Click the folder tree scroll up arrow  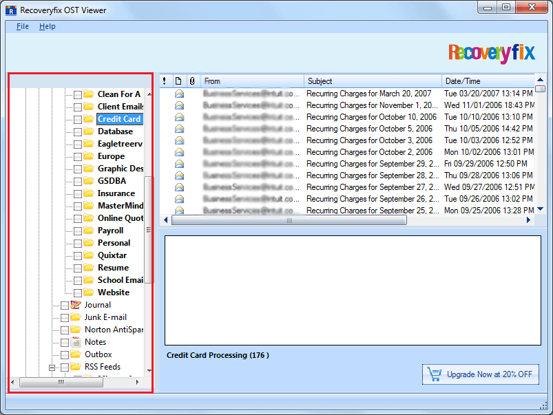(149, 94)
